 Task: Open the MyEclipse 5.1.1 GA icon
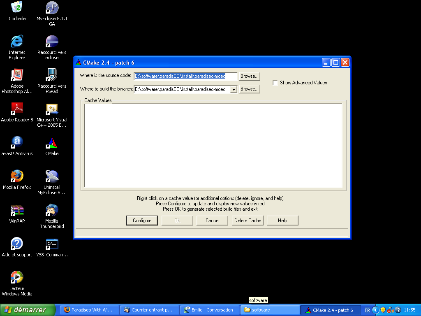[x=52, y=8]
